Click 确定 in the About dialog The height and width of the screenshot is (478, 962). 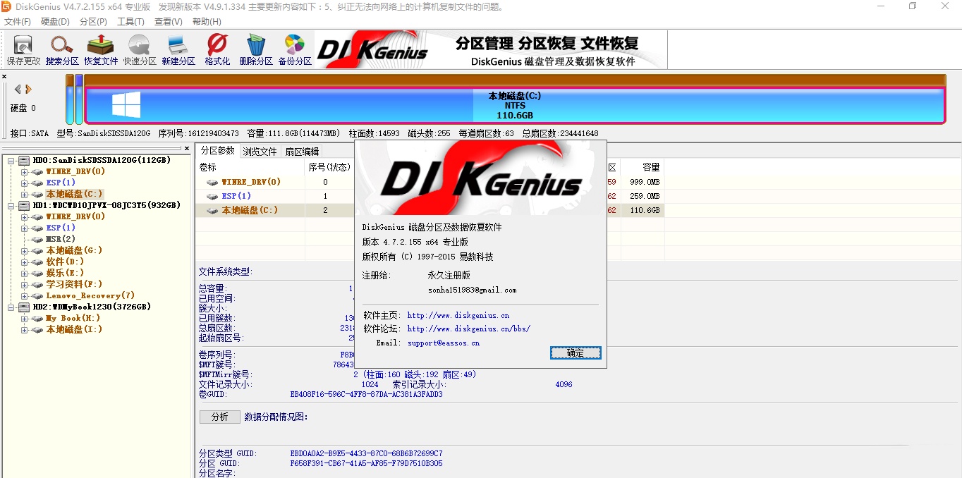point(576,353)
